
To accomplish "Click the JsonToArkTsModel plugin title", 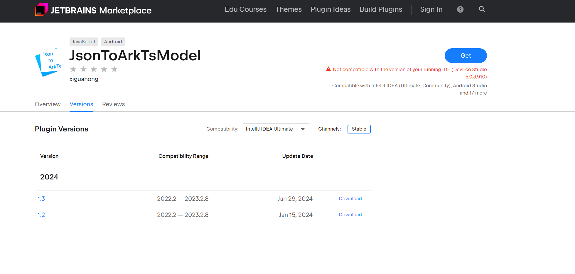I will [135, 55].
